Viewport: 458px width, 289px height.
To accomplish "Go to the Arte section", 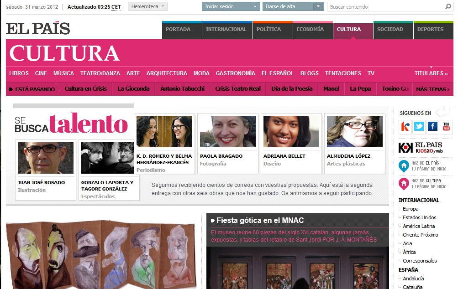I will coord(133,73).
